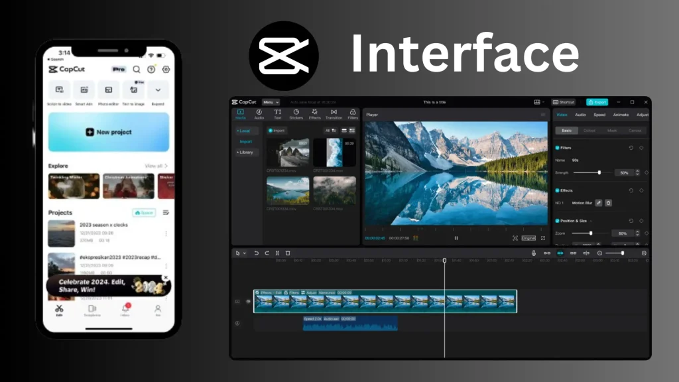Screen dimensions: 679x382
Task: Open the Audio tool in desktop toolbar
Action: point(259,114)
